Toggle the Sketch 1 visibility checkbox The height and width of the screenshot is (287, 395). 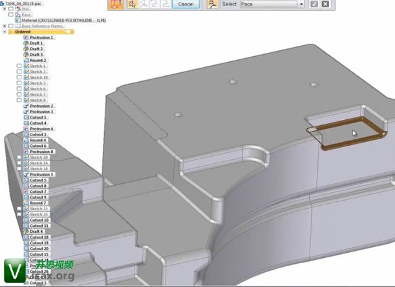tap(19, 66)
